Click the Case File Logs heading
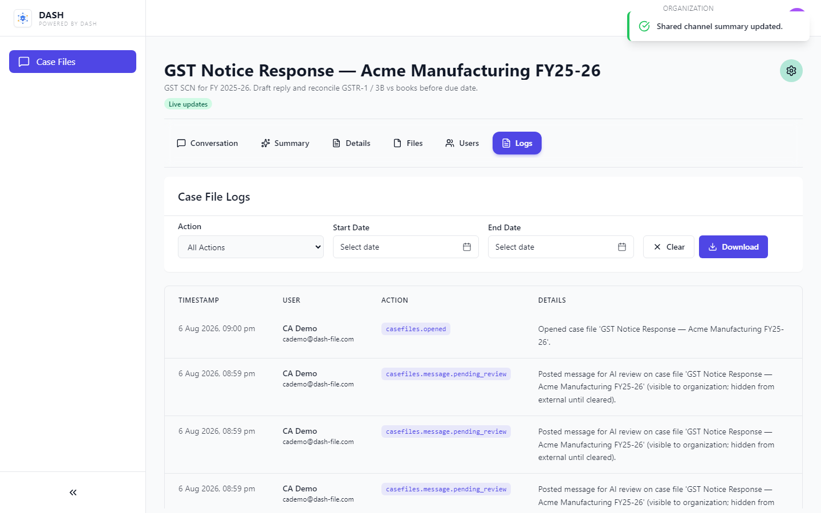 [214, 197]
